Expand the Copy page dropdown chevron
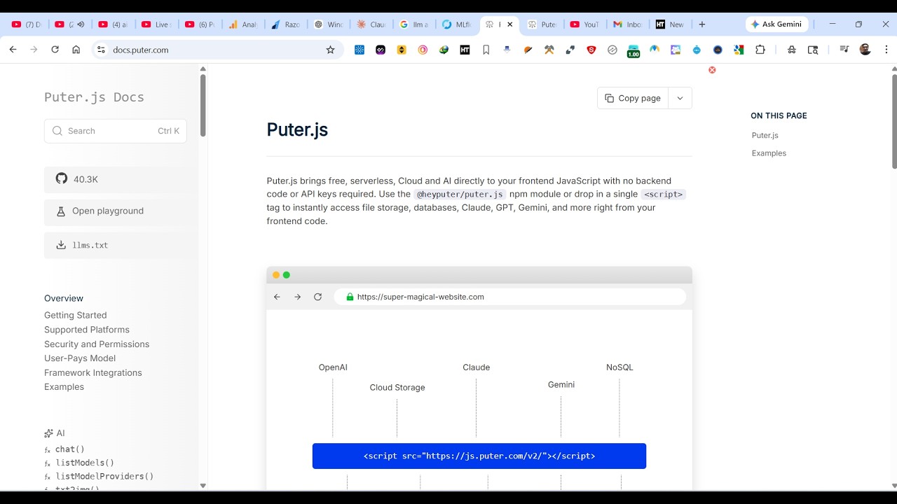Viewport: 897px width, 504px height. tap(680, 98)
